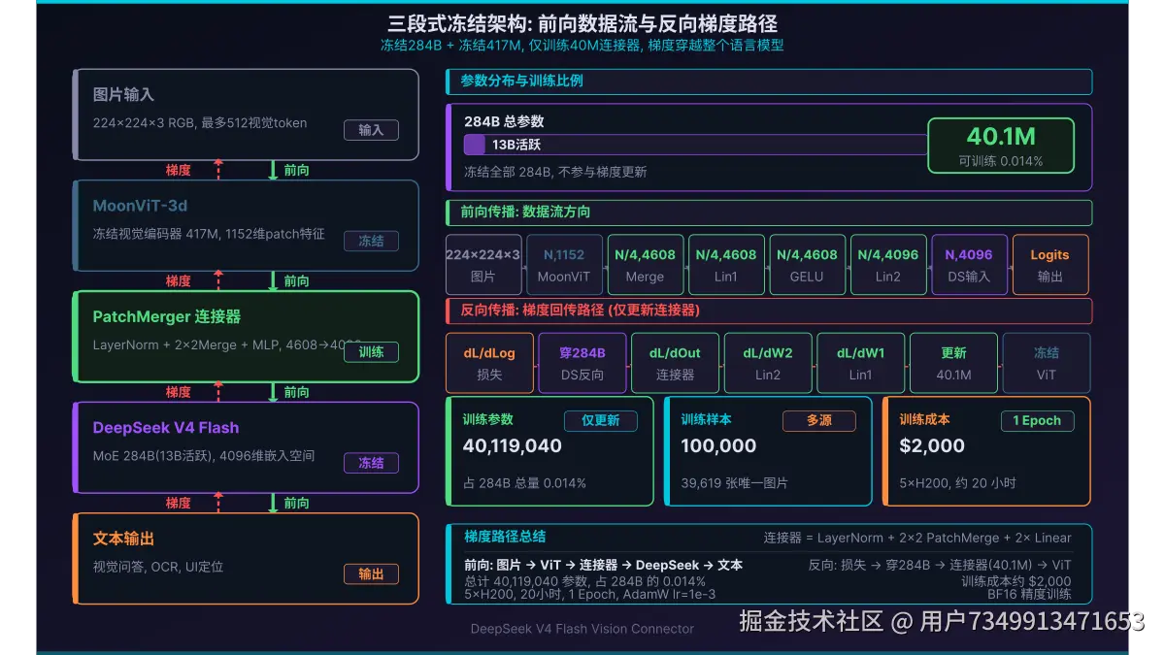Click the 40,119,040 parameter count
Viewport: 1165px width, 655px height.
tap(513, 446)
